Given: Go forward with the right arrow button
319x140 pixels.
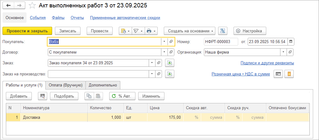Looking at the screenshot, I should [x=19, y=6].
